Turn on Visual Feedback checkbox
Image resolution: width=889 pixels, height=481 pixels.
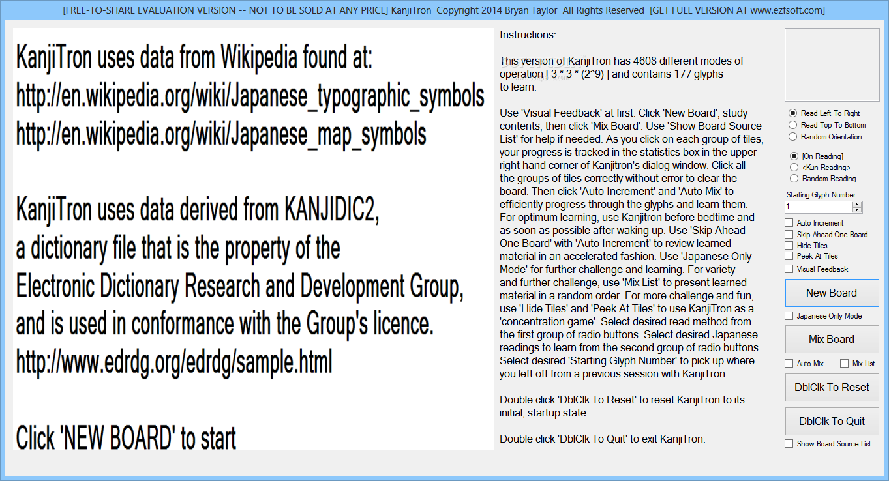(817, 269)
